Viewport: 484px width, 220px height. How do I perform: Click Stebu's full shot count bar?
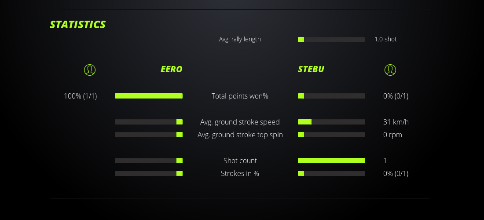click(331, 161)
